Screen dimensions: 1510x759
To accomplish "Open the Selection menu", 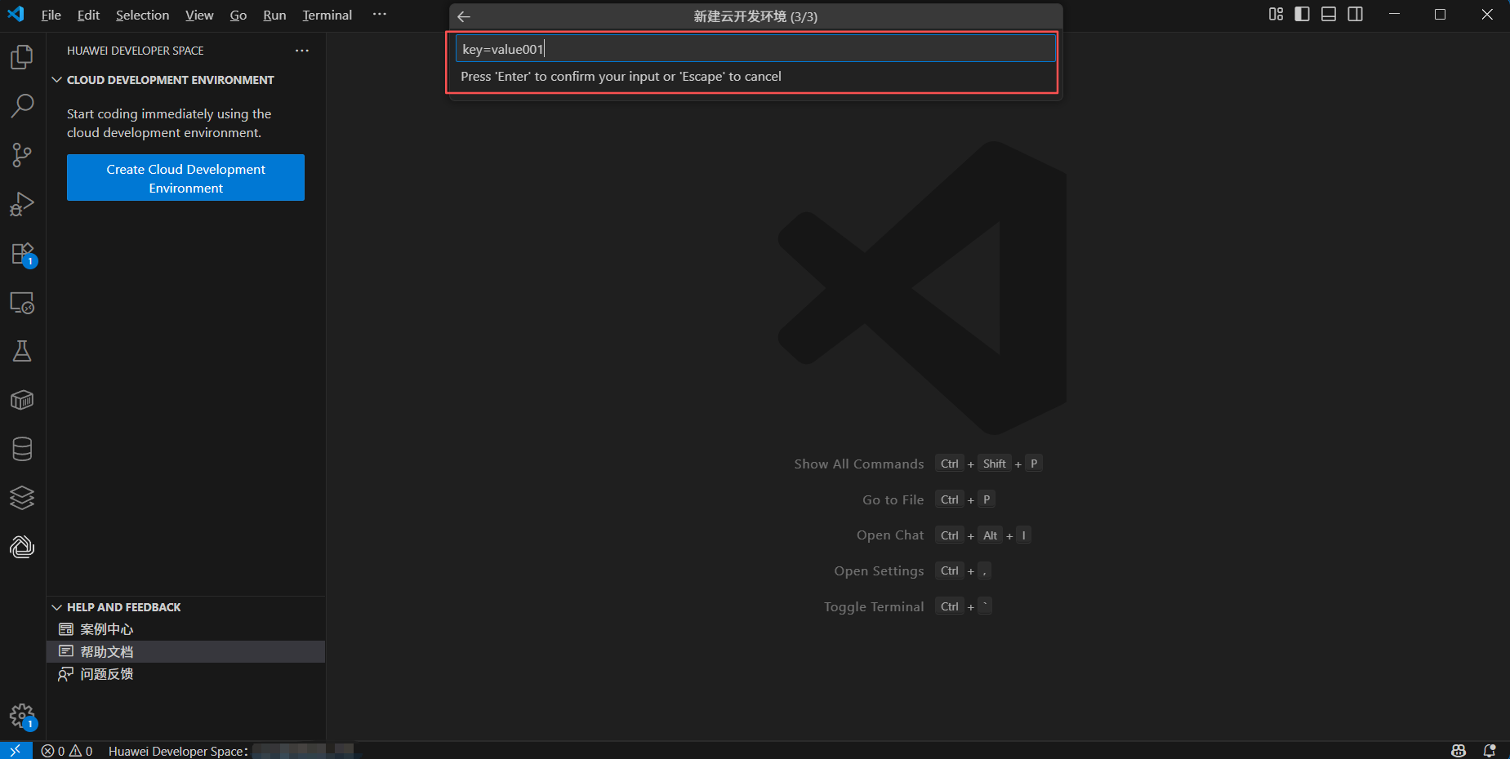I will (x=143, y=15).
